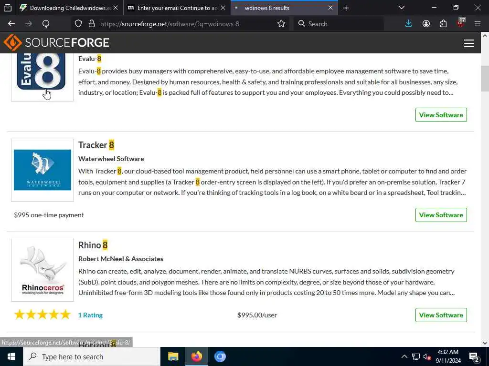Screen dimensions: 489x366
Task: Close the Enter your email tab
Action: click(x=223, y=8)
